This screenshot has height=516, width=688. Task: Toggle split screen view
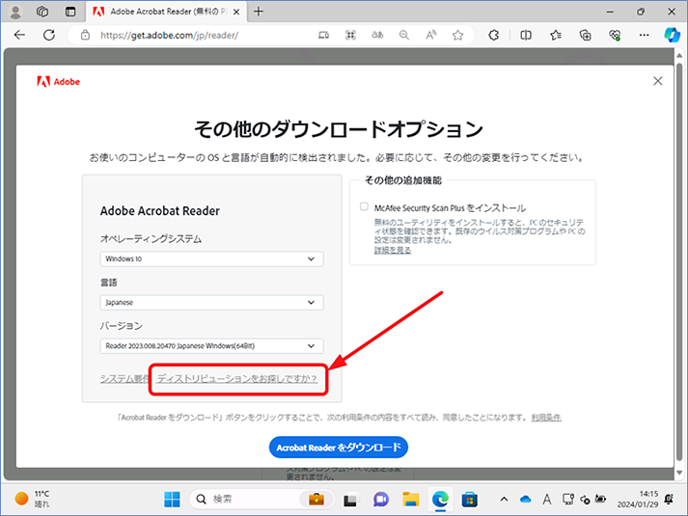(526, 35)
